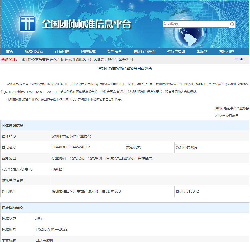The height and width of the screenshot is (242, 250).
Task: Click the 自动点胶机 title value in table
Action: [44, 240]
